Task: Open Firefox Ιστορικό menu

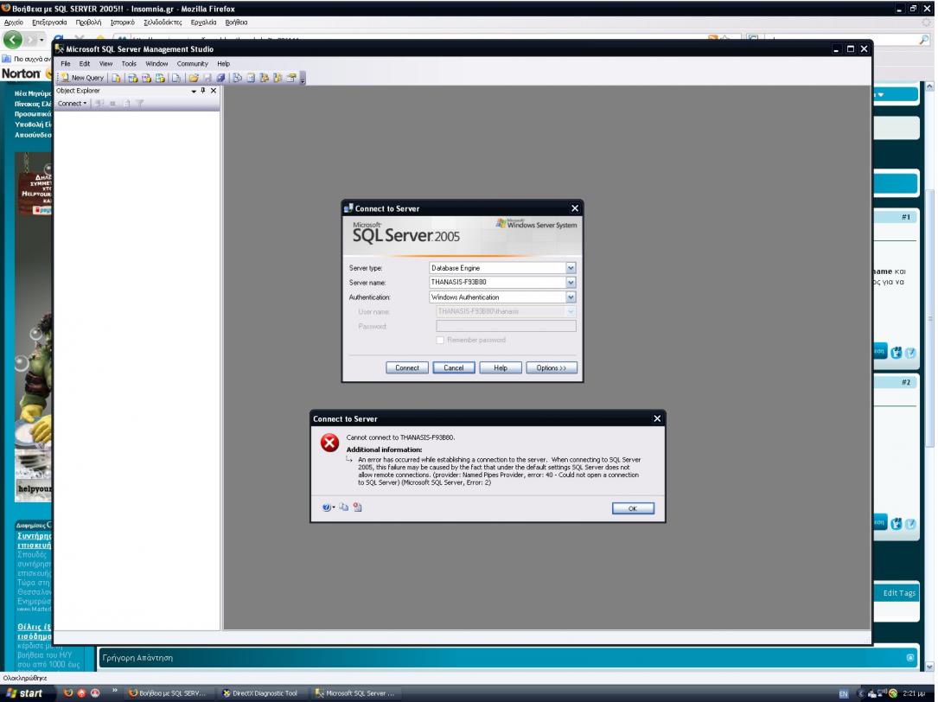Action: [123, 22]
